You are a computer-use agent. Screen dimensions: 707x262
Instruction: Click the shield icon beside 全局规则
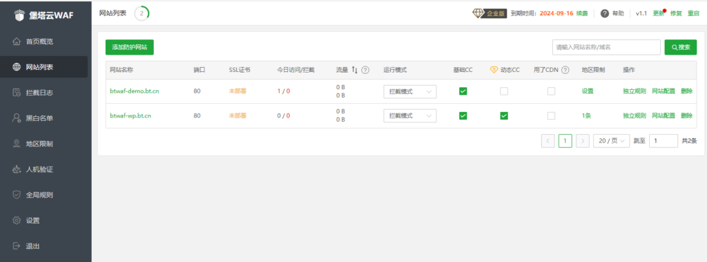click(x=17, y=195)
